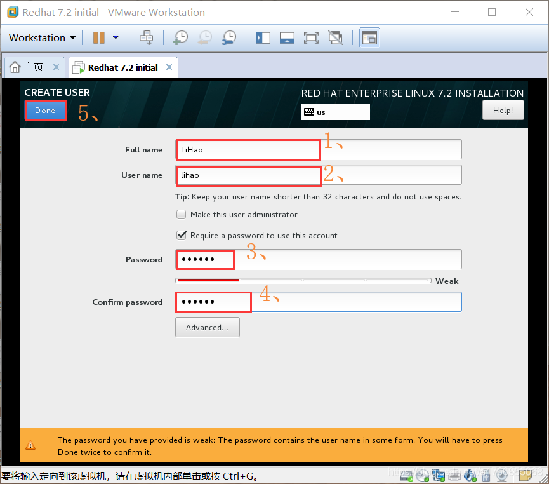Click the user name Tip text
549x484 pixels.
pos(318,197)
